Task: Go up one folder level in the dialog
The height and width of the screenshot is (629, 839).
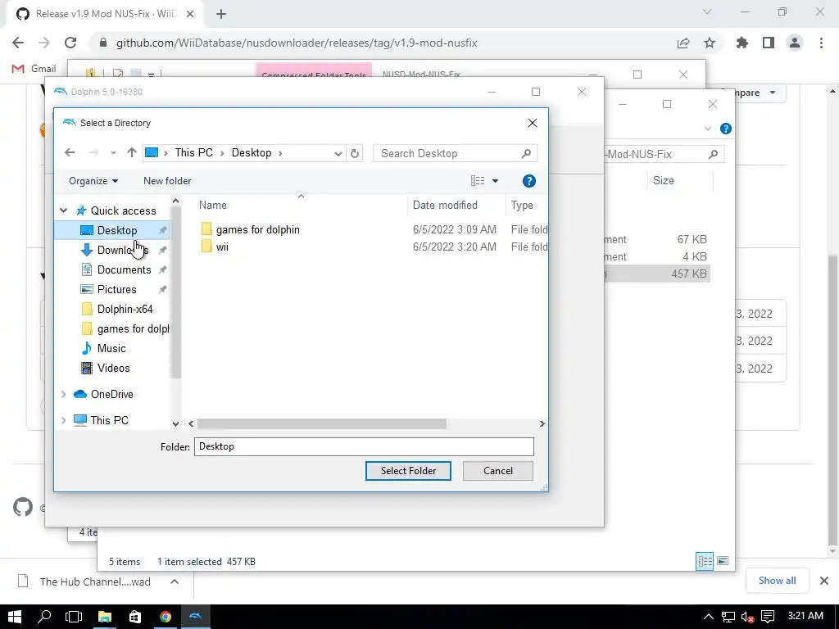Action: coord(132,153)
